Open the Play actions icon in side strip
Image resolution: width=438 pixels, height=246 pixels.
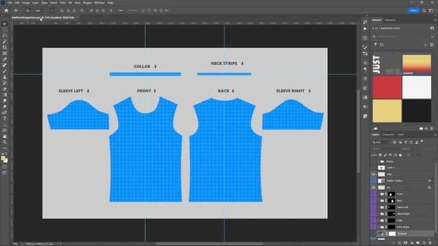[365, 29]
